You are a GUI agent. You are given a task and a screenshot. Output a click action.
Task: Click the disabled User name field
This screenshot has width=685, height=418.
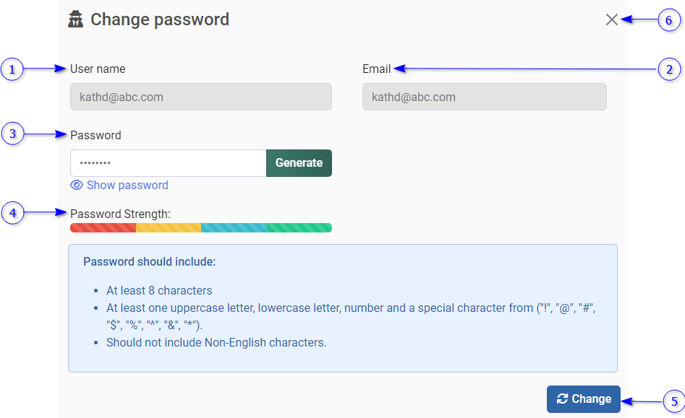point(200,97)
